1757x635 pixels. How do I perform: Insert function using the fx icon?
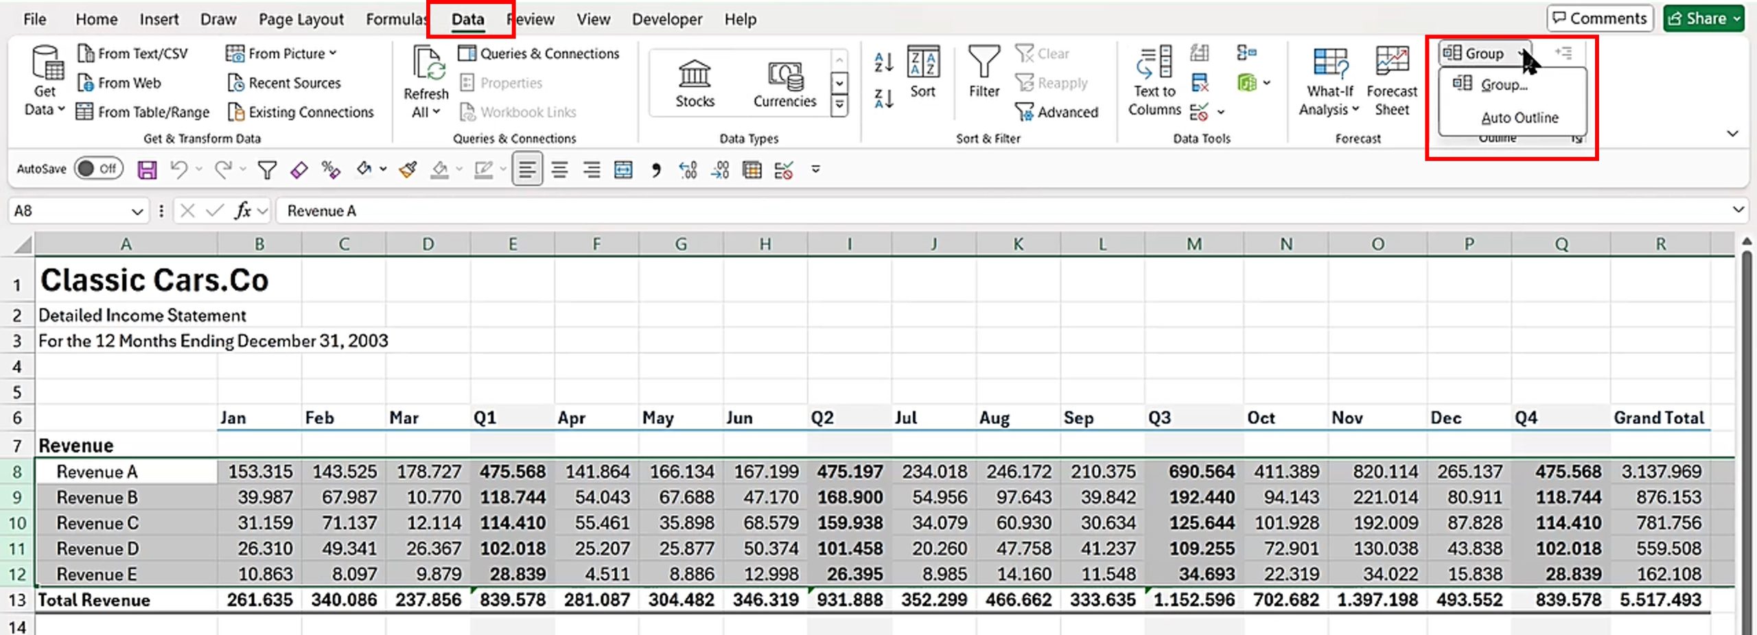click(x=242, y=211)
